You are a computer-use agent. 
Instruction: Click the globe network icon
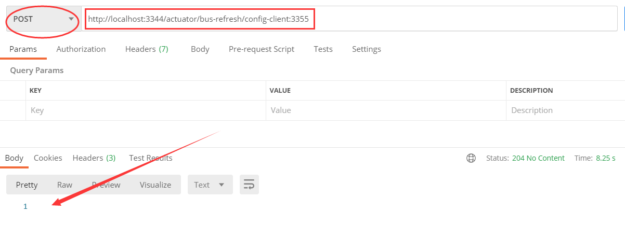[x=471, y=158]
